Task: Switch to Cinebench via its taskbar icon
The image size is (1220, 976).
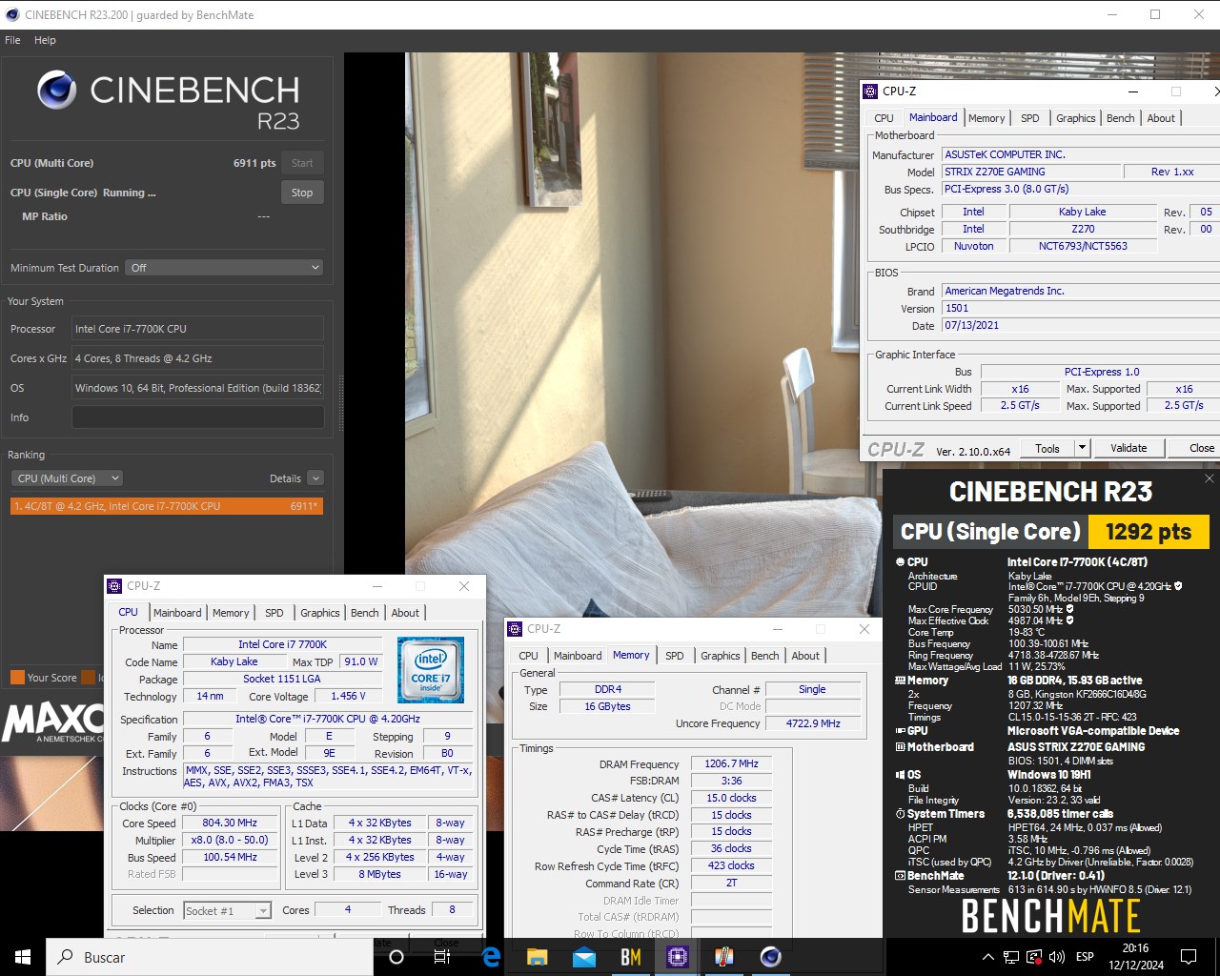Action: (x=771, y=957)
